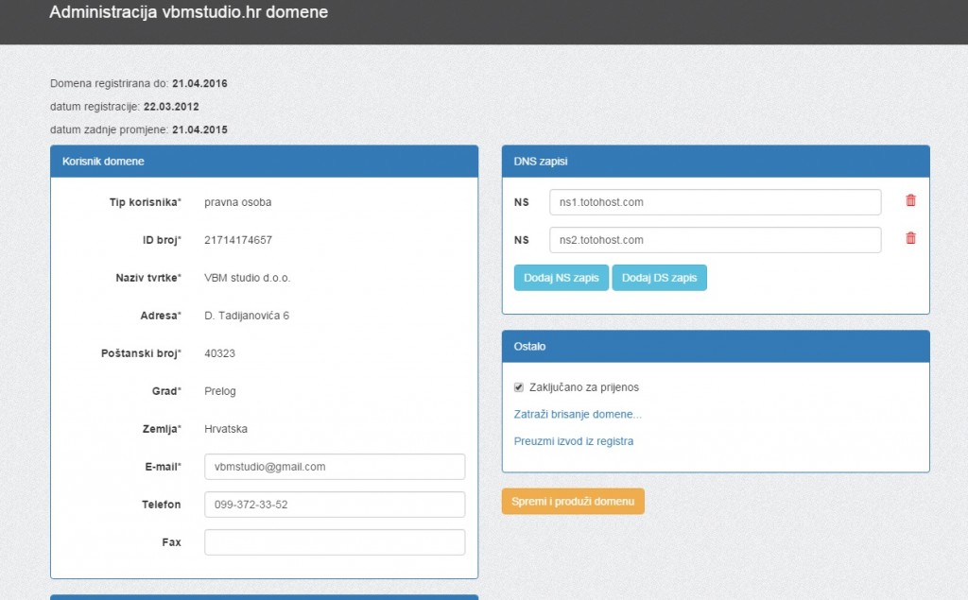Click the Dodaj NS zapis button
This screenshot has width=968, height=600.
coord(562,278)
